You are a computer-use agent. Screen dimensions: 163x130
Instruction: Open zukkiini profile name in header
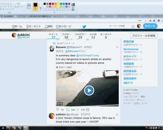coord(23,35)
